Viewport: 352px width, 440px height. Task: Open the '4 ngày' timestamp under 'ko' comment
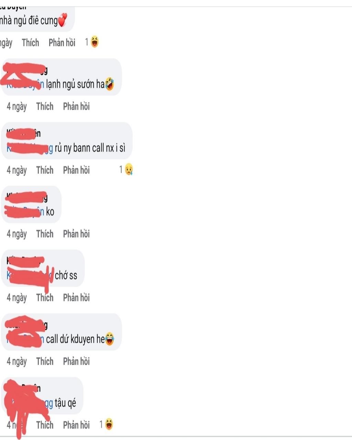16,234
